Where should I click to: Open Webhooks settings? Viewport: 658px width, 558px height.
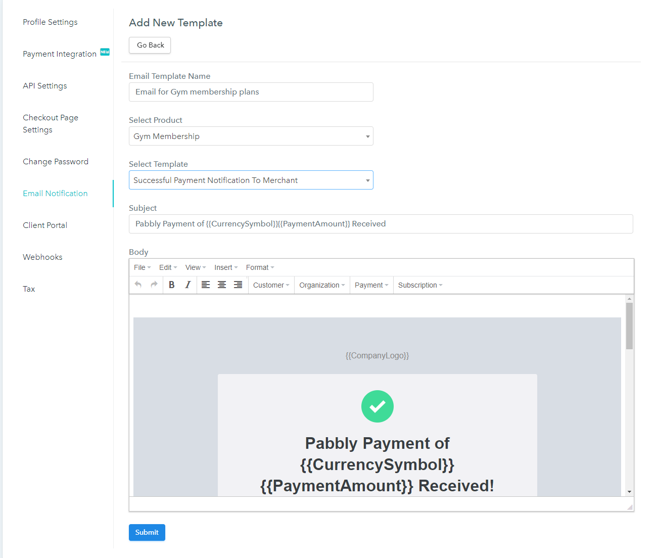[x=42, y=257]
